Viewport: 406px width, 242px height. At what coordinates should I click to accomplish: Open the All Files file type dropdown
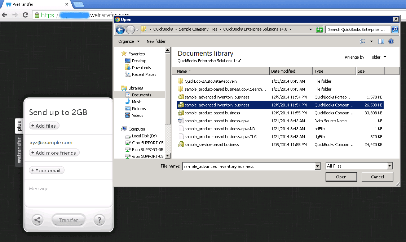(x=390, y=166)
